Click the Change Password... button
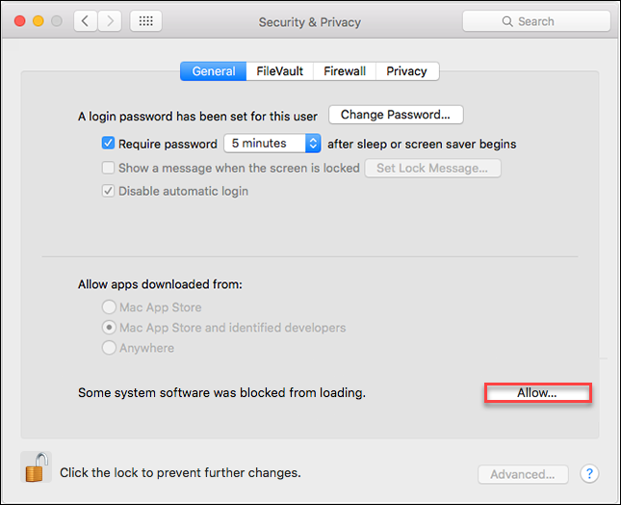 (x=396, y=115)
